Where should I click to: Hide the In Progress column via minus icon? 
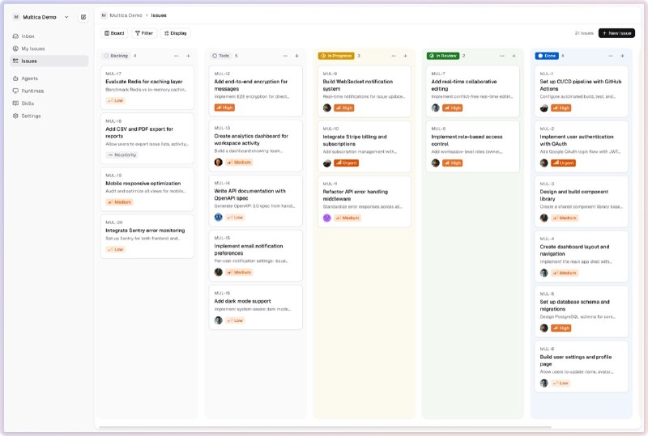394,56
